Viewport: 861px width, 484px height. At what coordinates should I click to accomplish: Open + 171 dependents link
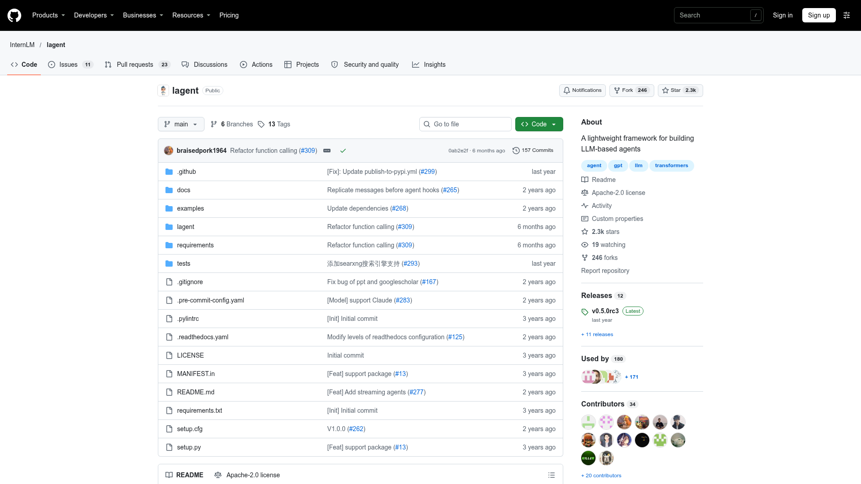click(631, 377)
